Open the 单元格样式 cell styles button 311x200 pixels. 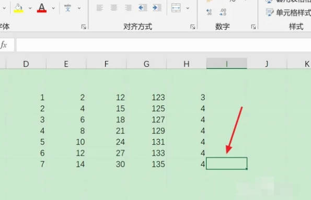pyautogui.click(x=288, y=13)
